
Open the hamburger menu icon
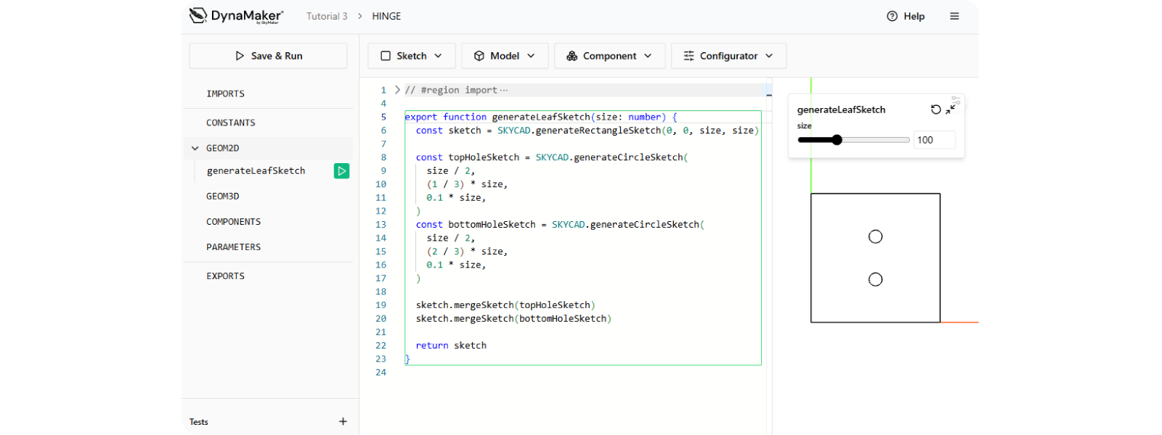pyautogui.click(x=954, y=16)
